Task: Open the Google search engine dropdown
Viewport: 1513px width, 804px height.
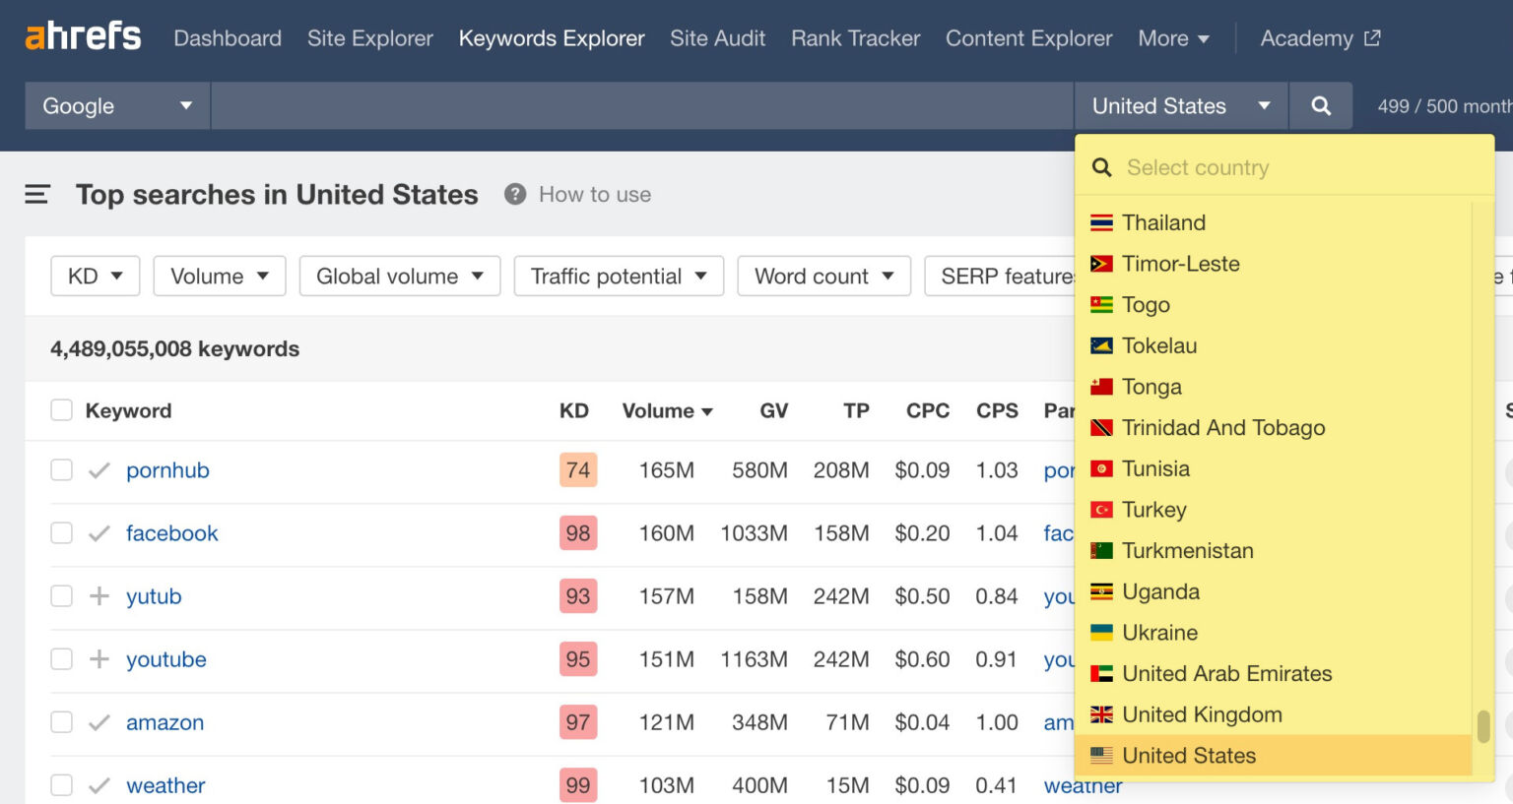Action: (117, 106)
